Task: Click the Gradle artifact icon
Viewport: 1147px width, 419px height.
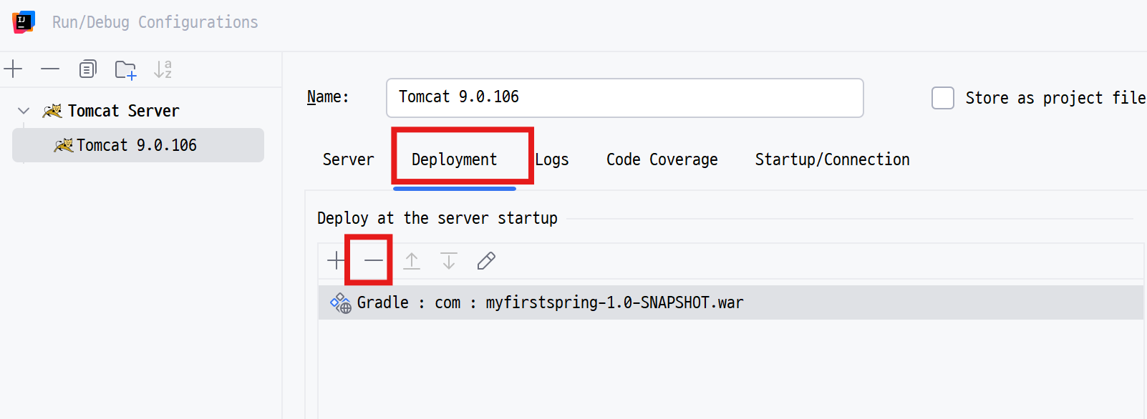Action: tap(341, 303)
